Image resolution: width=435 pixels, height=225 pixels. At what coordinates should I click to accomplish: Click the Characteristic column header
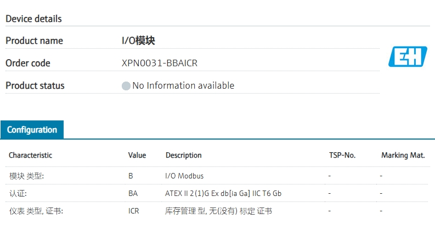(x=30, y=155)
